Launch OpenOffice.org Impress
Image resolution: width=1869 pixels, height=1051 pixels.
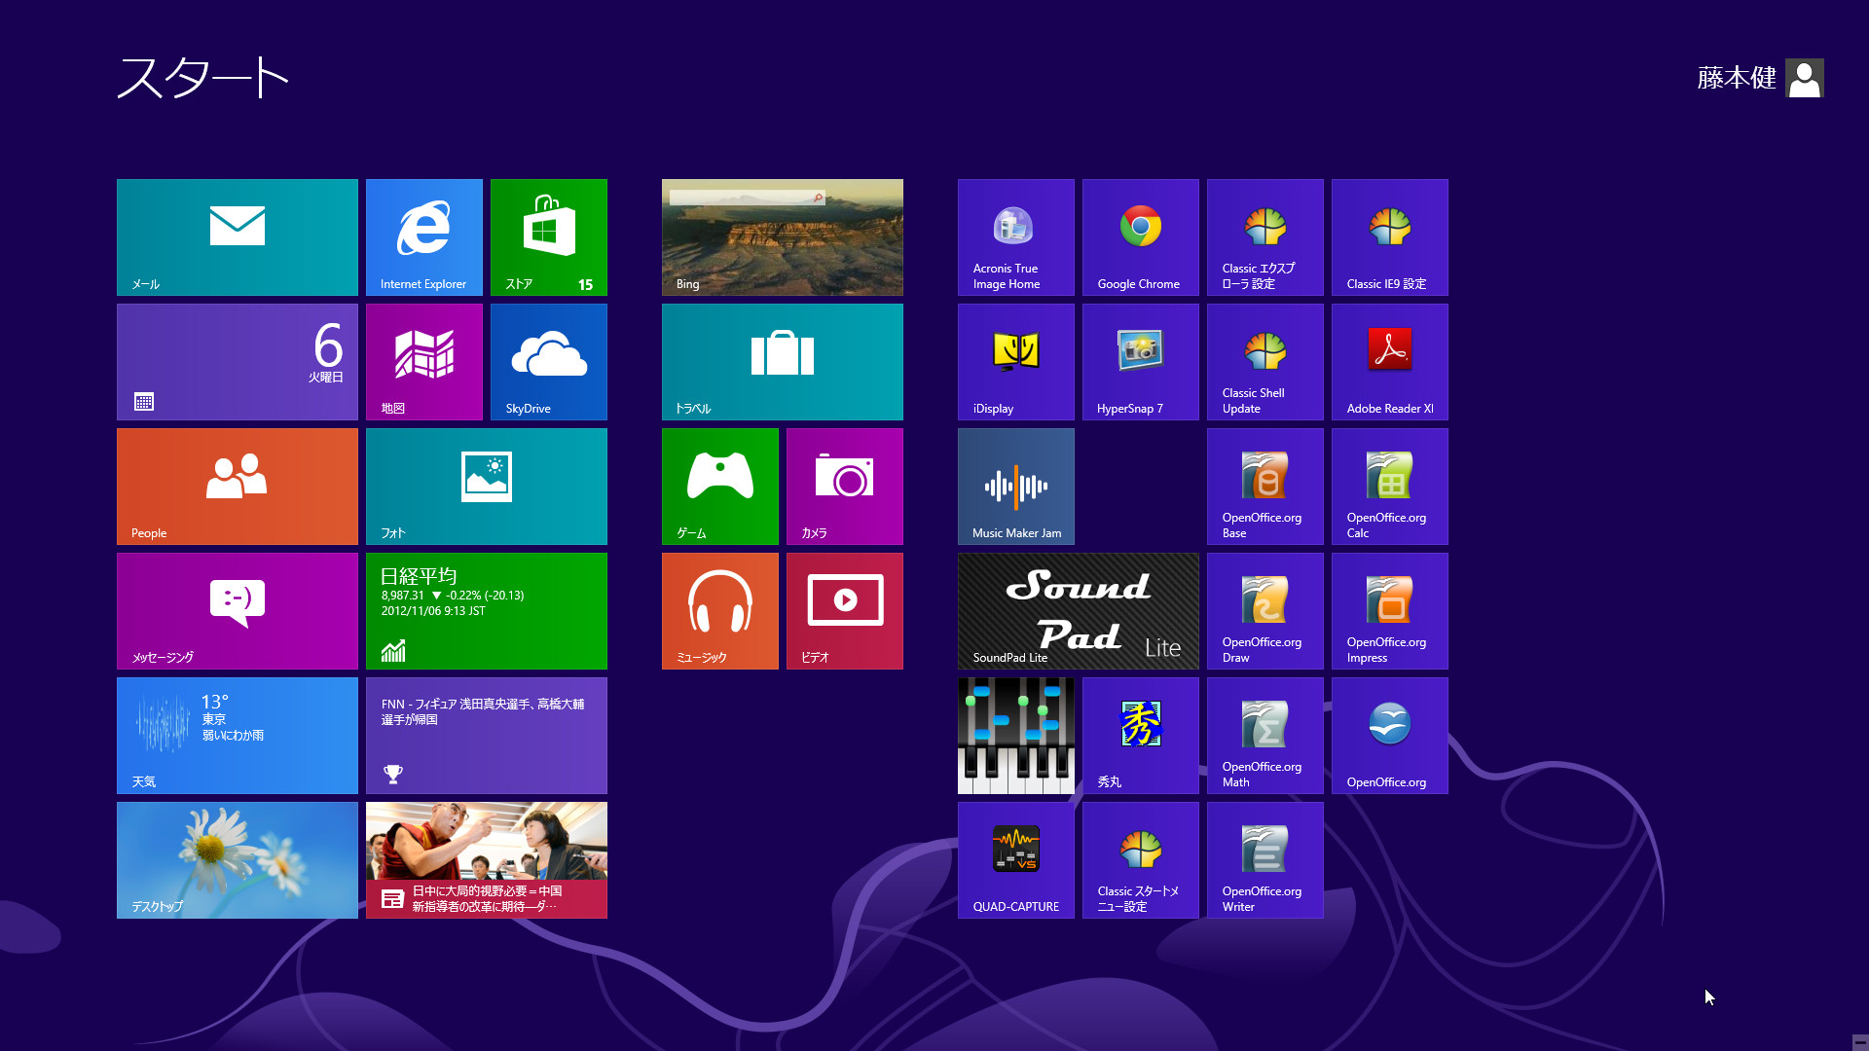[x=1390, y=611]
